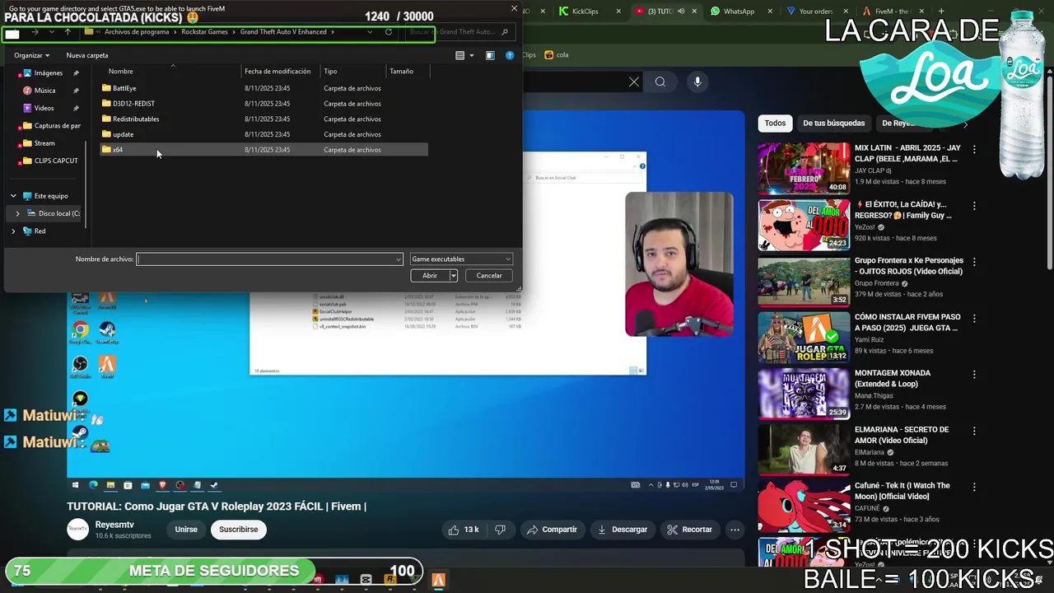
Task: Open the Organizar dropdown menu
Action: [31, 55]
